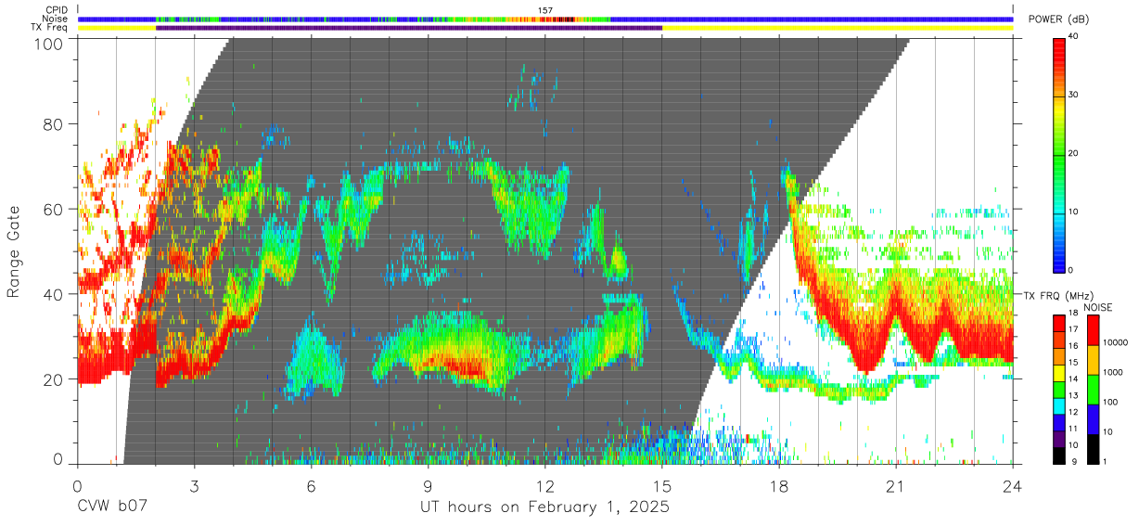
Task: Click x-axis tick label '18'
Action: coord(779,486)
